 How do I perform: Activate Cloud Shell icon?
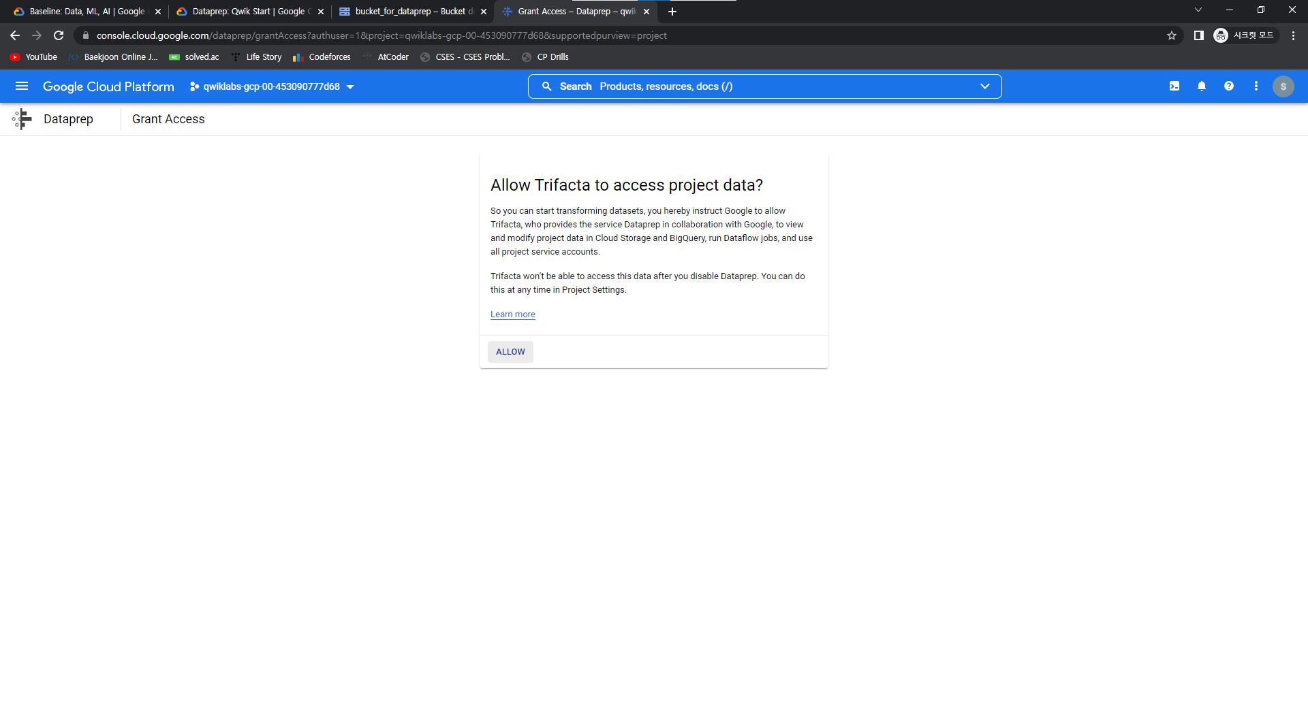[1174, 86]
